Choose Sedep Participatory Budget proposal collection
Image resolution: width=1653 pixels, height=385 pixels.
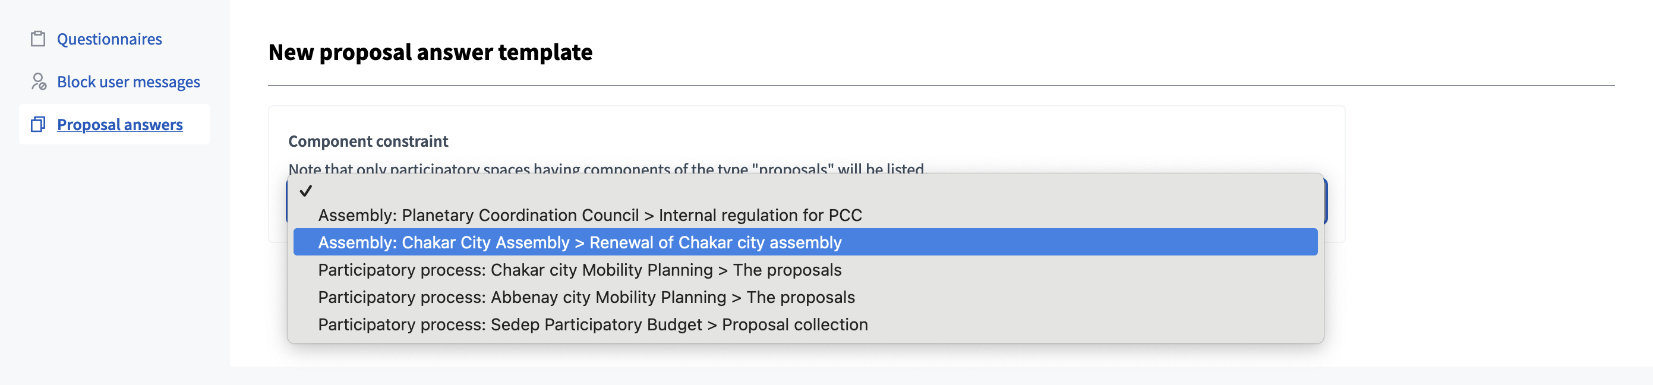pyautogui.click(x=592, y=324)
